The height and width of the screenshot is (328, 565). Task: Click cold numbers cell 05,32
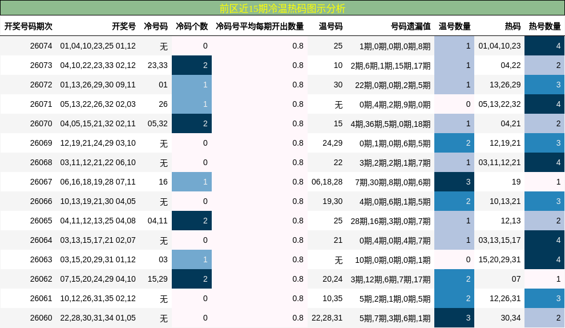click(158, 124)
